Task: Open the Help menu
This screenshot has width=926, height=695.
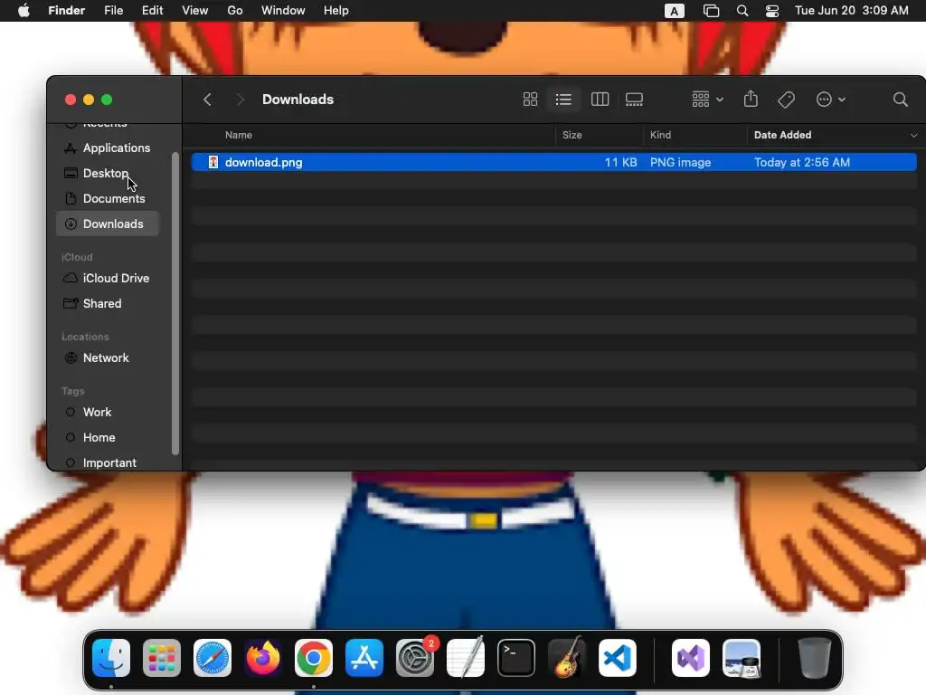Action: point(336,11)
